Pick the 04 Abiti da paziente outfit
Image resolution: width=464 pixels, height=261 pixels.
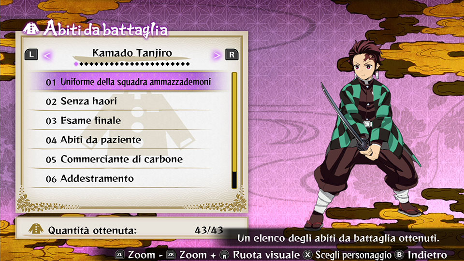(x=129, y=140)
